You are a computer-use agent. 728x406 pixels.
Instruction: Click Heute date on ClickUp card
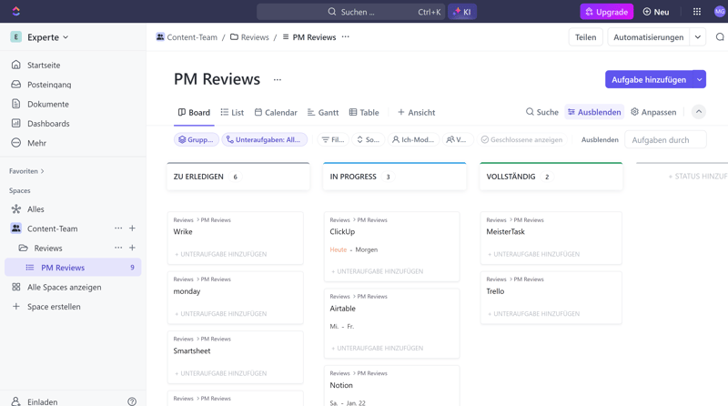[x=338, y=249]
